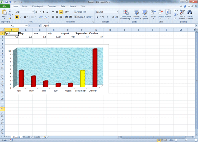
Task: Open Conditional Formatting
Action: click(126, 15)
